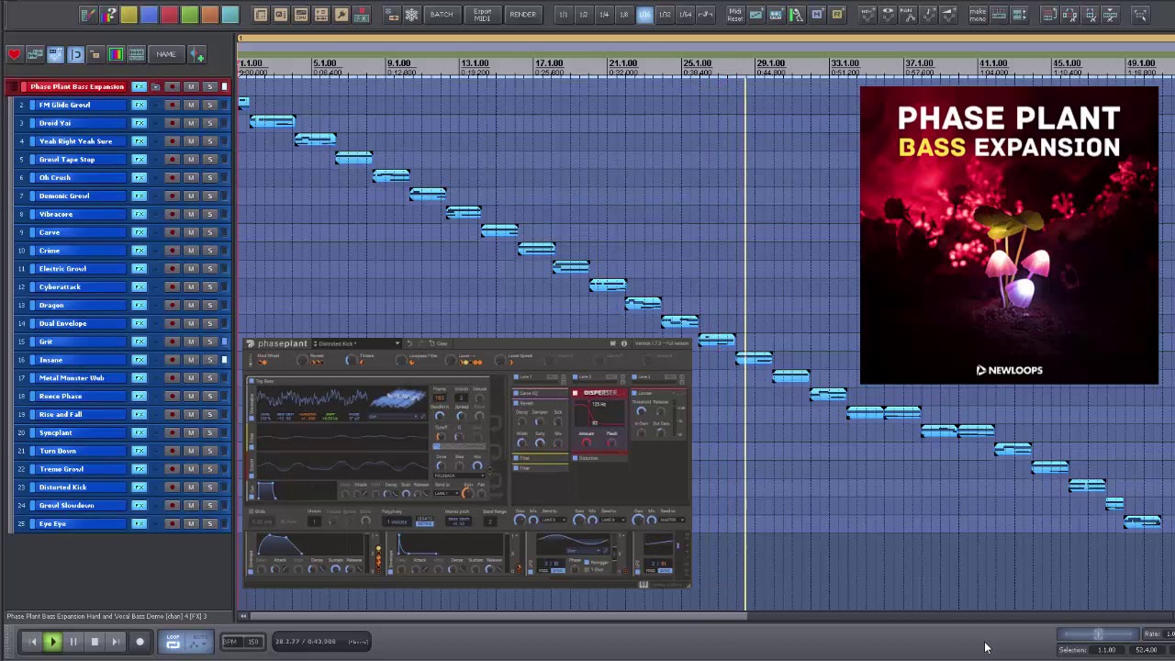Click the transport record button
Image resolution: width=1175 pixels, height=661 pixels.
click(x=140, y=643)
